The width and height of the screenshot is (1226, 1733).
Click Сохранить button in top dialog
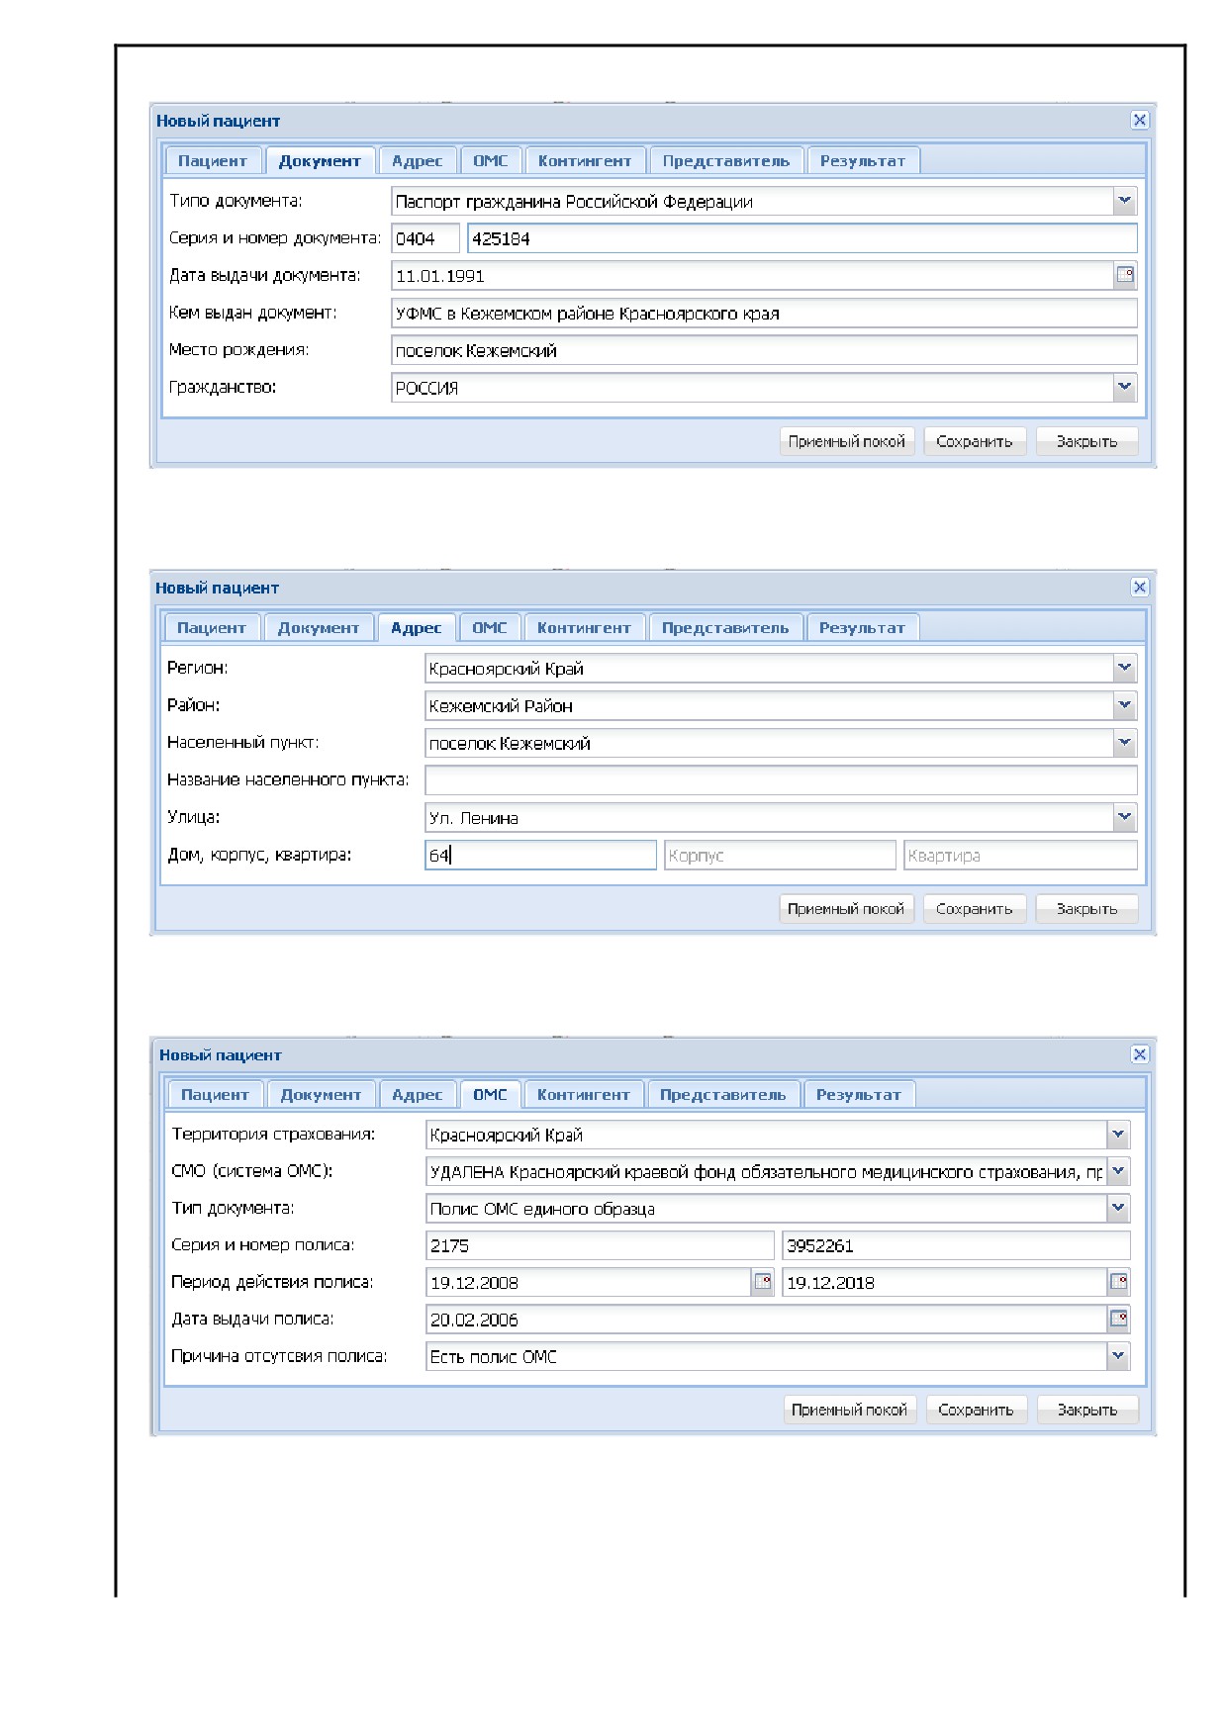point(975,441)
